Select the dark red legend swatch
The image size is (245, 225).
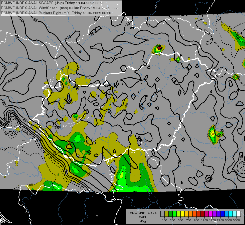click(x=203, y=214)
